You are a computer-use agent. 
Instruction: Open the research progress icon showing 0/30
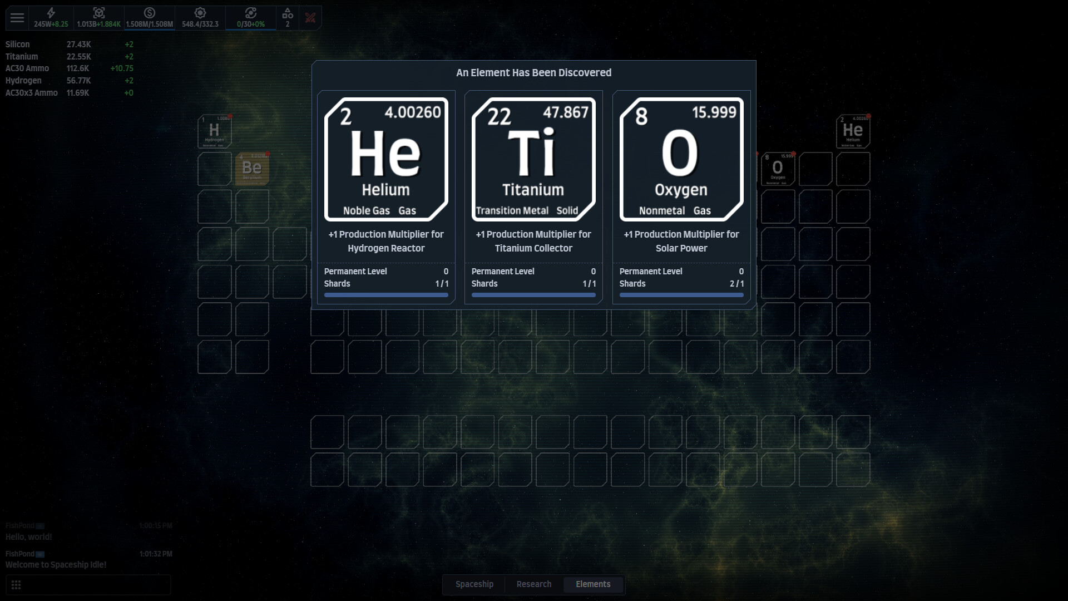251,13
